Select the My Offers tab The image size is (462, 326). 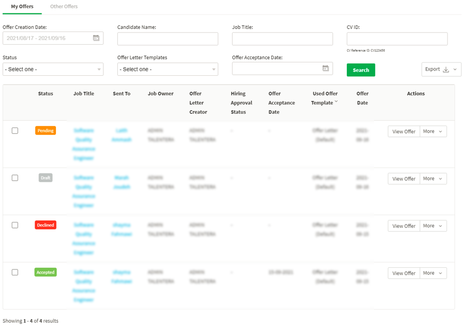[x=22, y=6]
